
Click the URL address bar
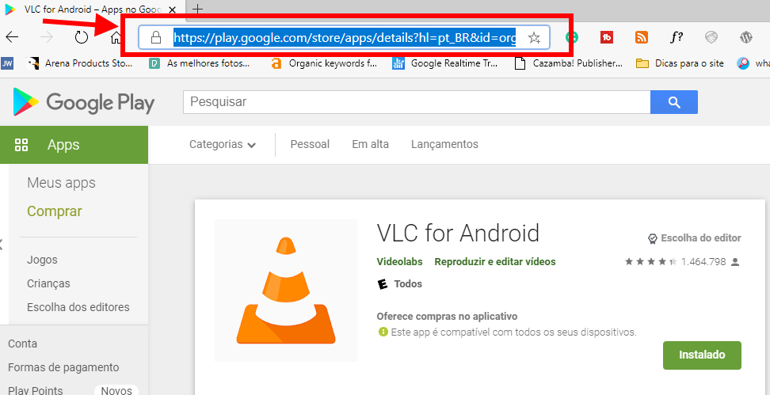pyautogui.click(x=345, y=38)
